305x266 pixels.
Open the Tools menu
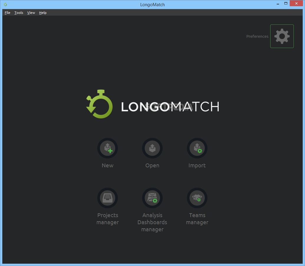coord(19,13)
